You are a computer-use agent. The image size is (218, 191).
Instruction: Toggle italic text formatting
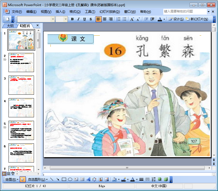tap(78, 19)
